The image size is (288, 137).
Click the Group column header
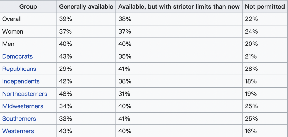(x=28, y=7)
